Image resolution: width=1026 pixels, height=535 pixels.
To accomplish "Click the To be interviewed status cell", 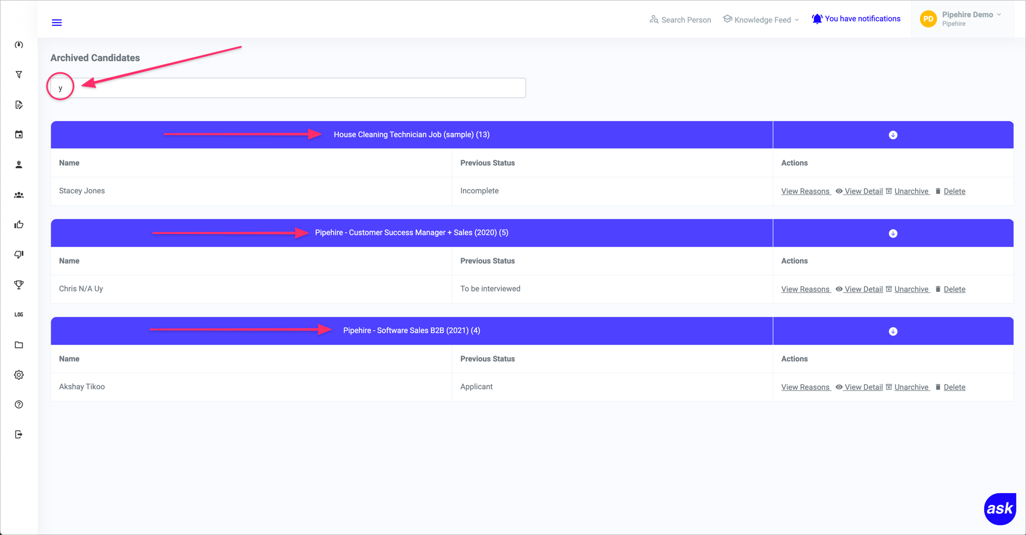I will click(x=612, y=289).
